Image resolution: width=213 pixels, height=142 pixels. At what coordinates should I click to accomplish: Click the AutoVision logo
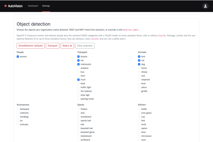[x=13, y=6]
